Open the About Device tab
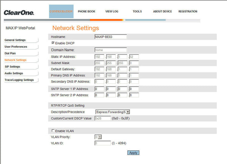 tap(162, 11)
